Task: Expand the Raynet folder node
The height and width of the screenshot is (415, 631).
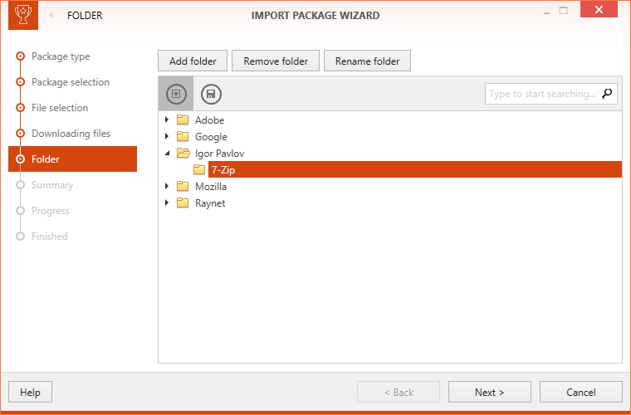Action: (x=167, y=203)
